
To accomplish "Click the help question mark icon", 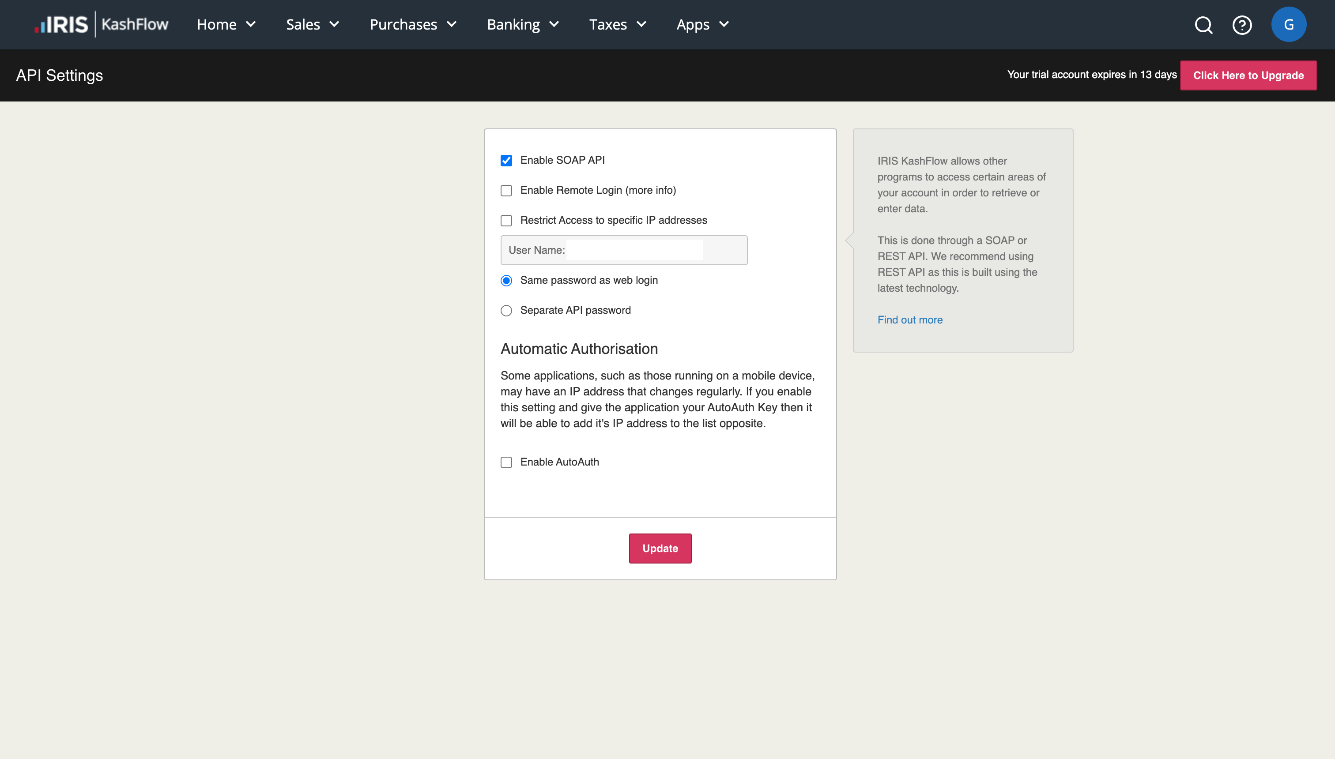I will pyautogui.click(x=1243, y=25).
